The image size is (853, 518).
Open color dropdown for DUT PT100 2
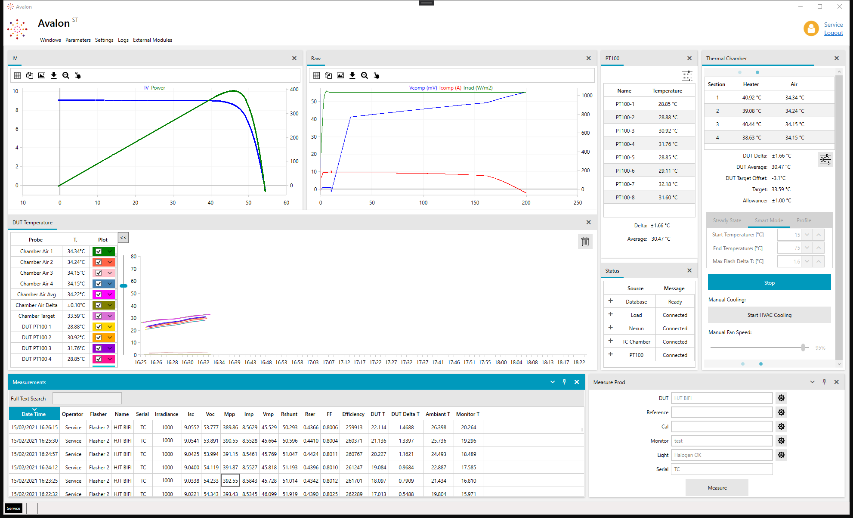[x=110, y=338]
